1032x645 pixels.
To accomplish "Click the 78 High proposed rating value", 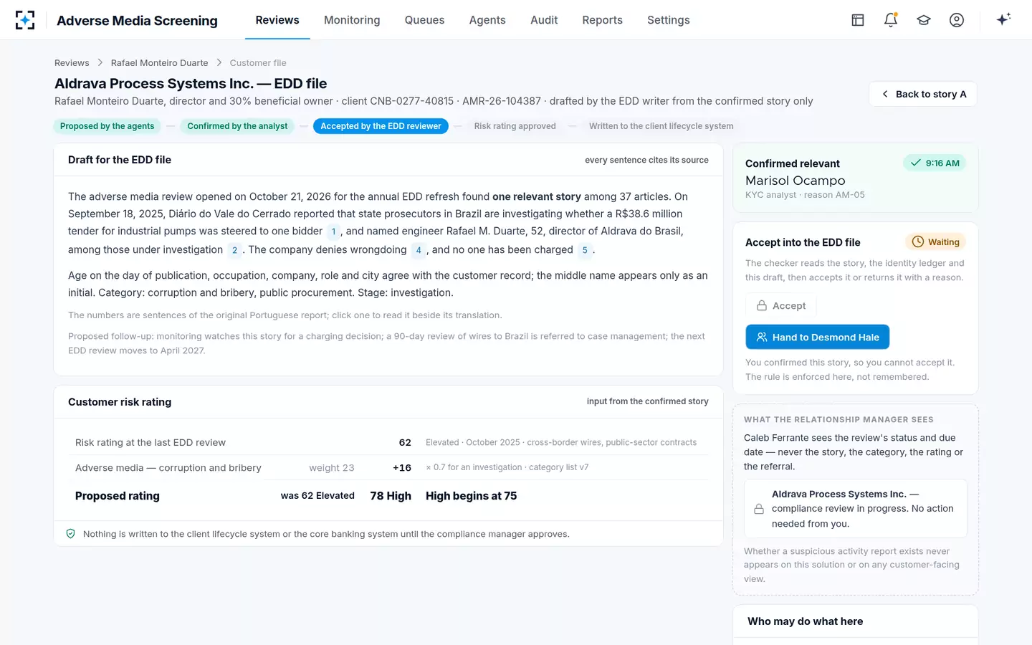I will (x=391, y=496).
